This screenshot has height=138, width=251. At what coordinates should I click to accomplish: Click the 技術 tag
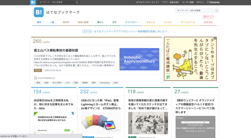115,83
